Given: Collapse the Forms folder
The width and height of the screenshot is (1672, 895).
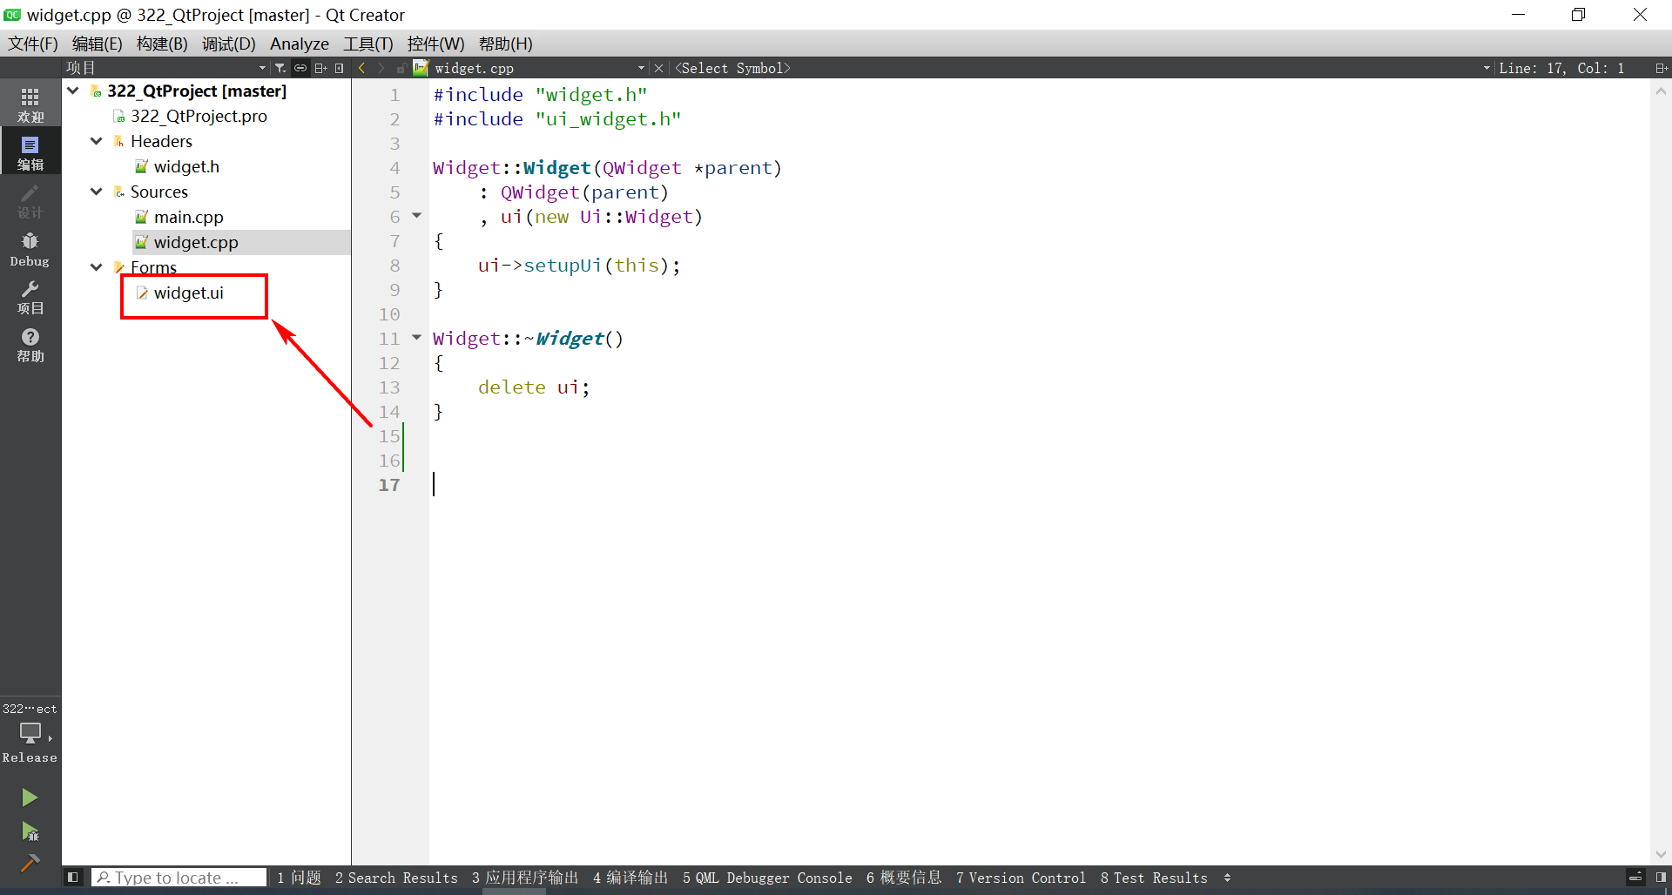Looking at the screenshot, I should tap(97, 267).
